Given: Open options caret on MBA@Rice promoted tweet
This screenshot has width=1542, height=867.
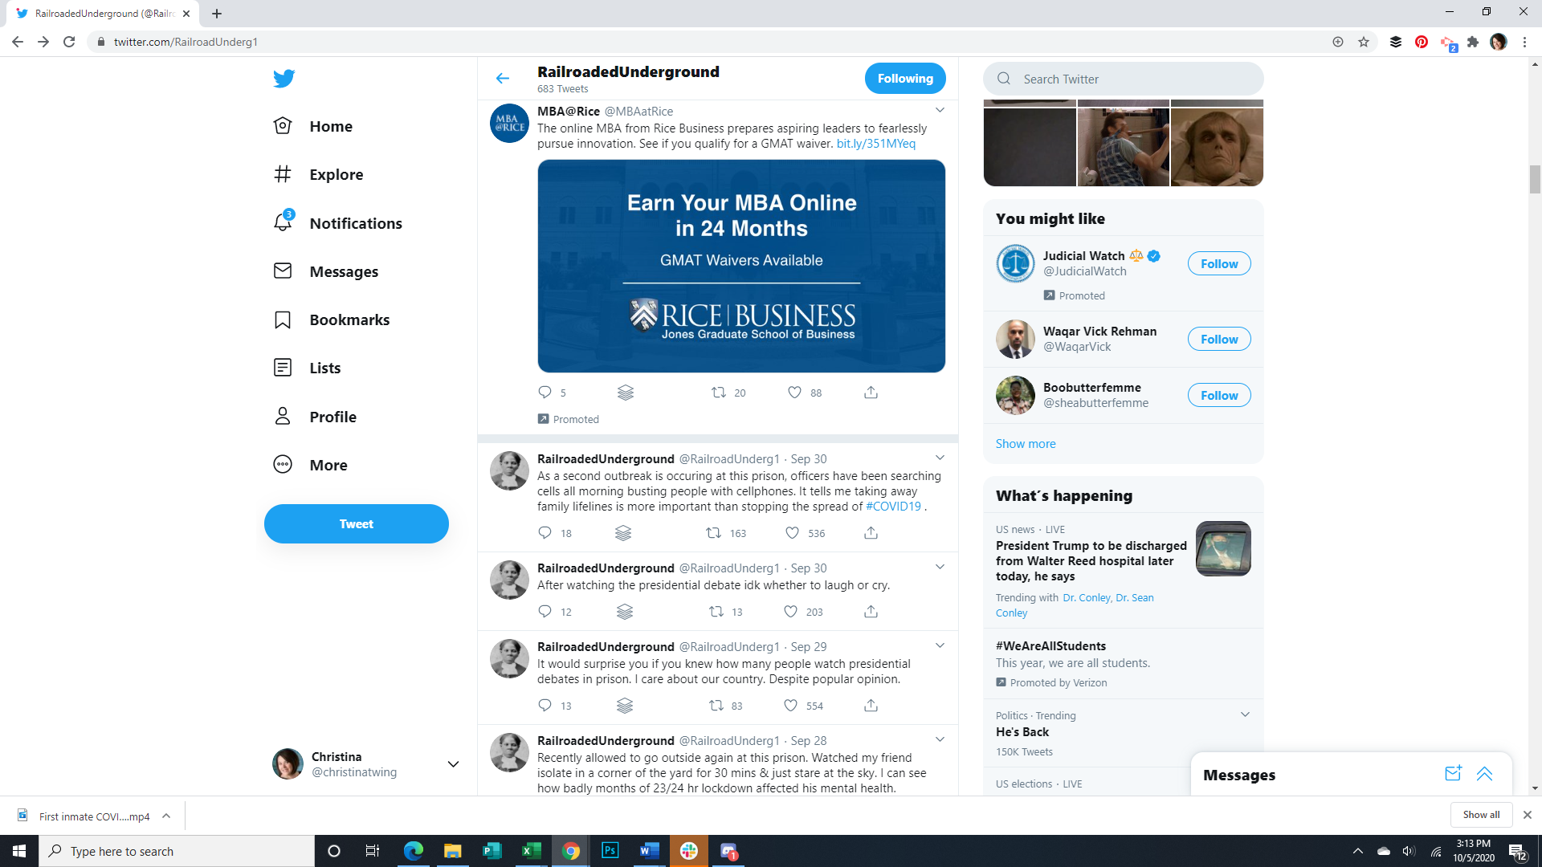Looking at the screenshot, I should pyautogui.click(x=940, y=111).
